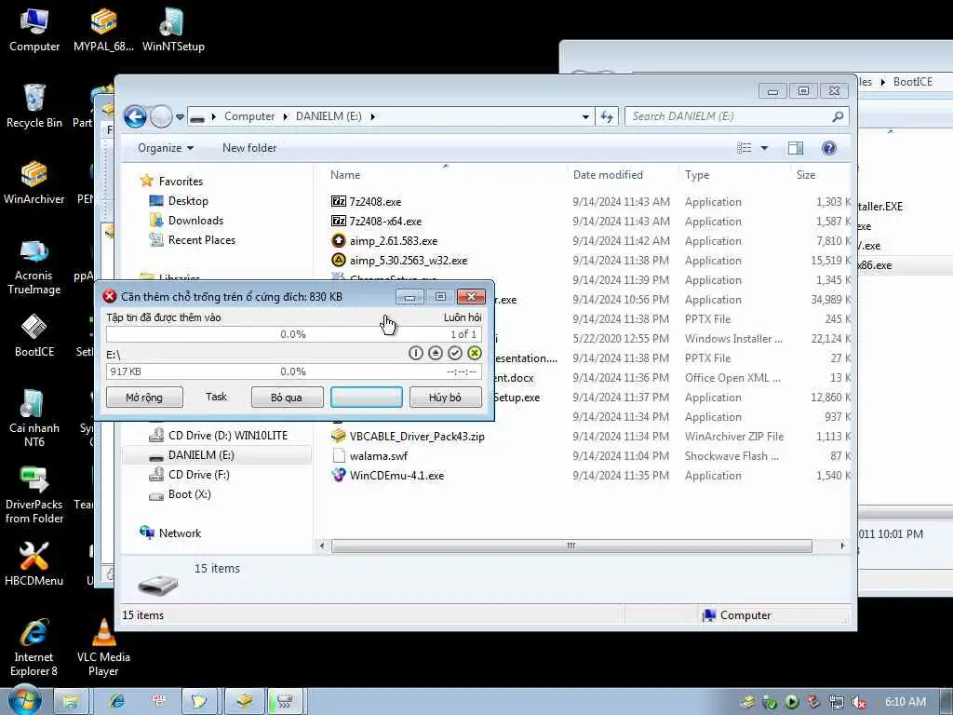Select Network in navigation pane
This screenshot has width=953, height=715.
click(x=180, y=533)
